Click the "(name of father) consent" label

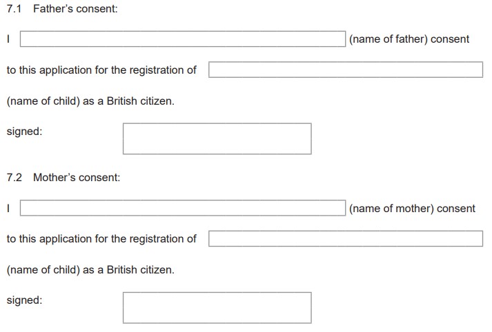(x=409, y=39)
